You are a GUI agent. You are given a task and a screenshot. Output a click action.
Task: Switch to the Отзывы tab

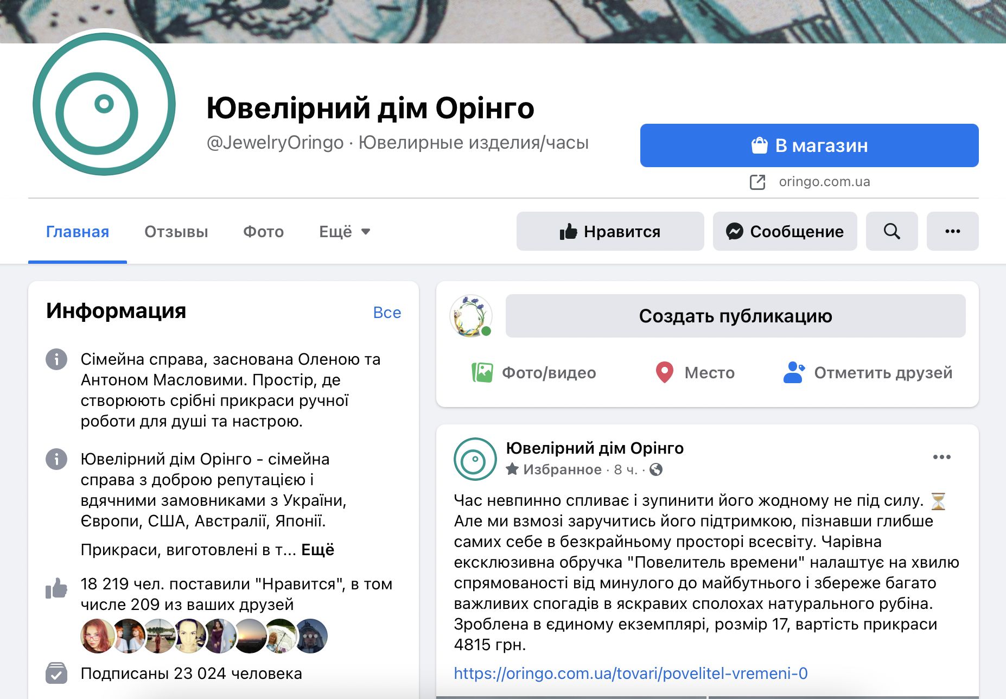tap(176, 232)
